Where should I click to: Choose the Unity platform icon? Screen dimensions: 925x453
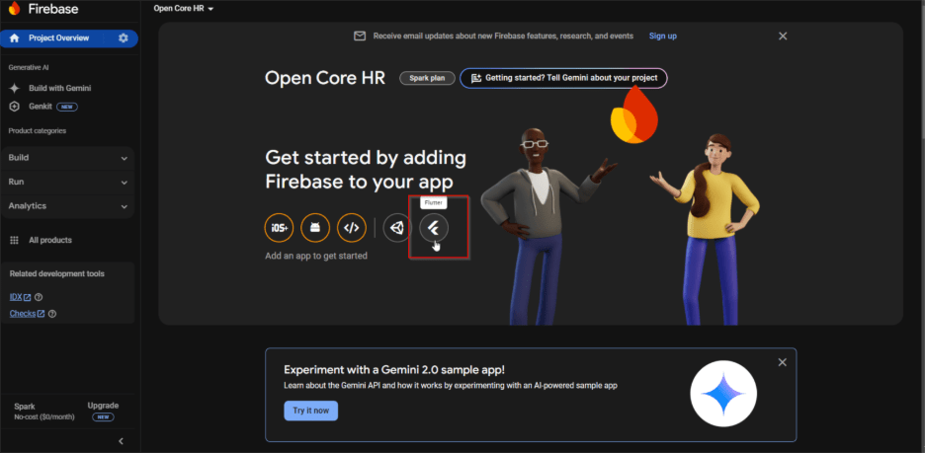[397, 228]
